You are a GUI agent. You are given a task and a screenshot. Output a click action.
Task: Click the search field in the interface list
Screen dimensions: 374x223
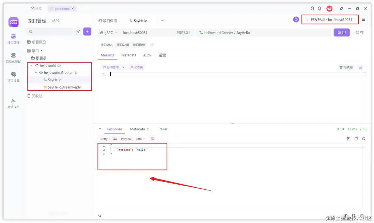(x=50, y=31)
